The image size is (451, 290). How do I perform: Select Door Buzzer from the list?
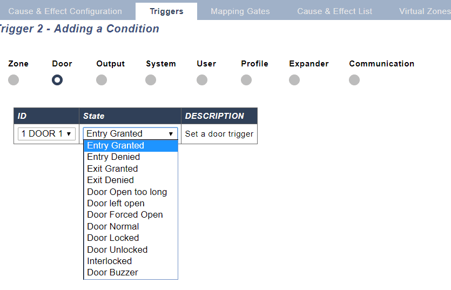[112, 273]
